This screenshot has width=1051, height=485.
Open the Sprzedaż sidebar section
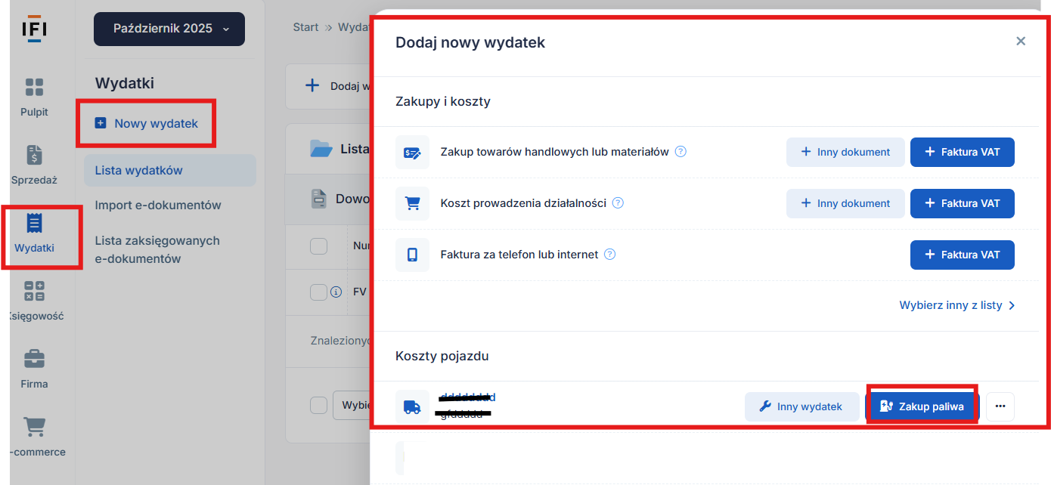click(x=34, y=156)
